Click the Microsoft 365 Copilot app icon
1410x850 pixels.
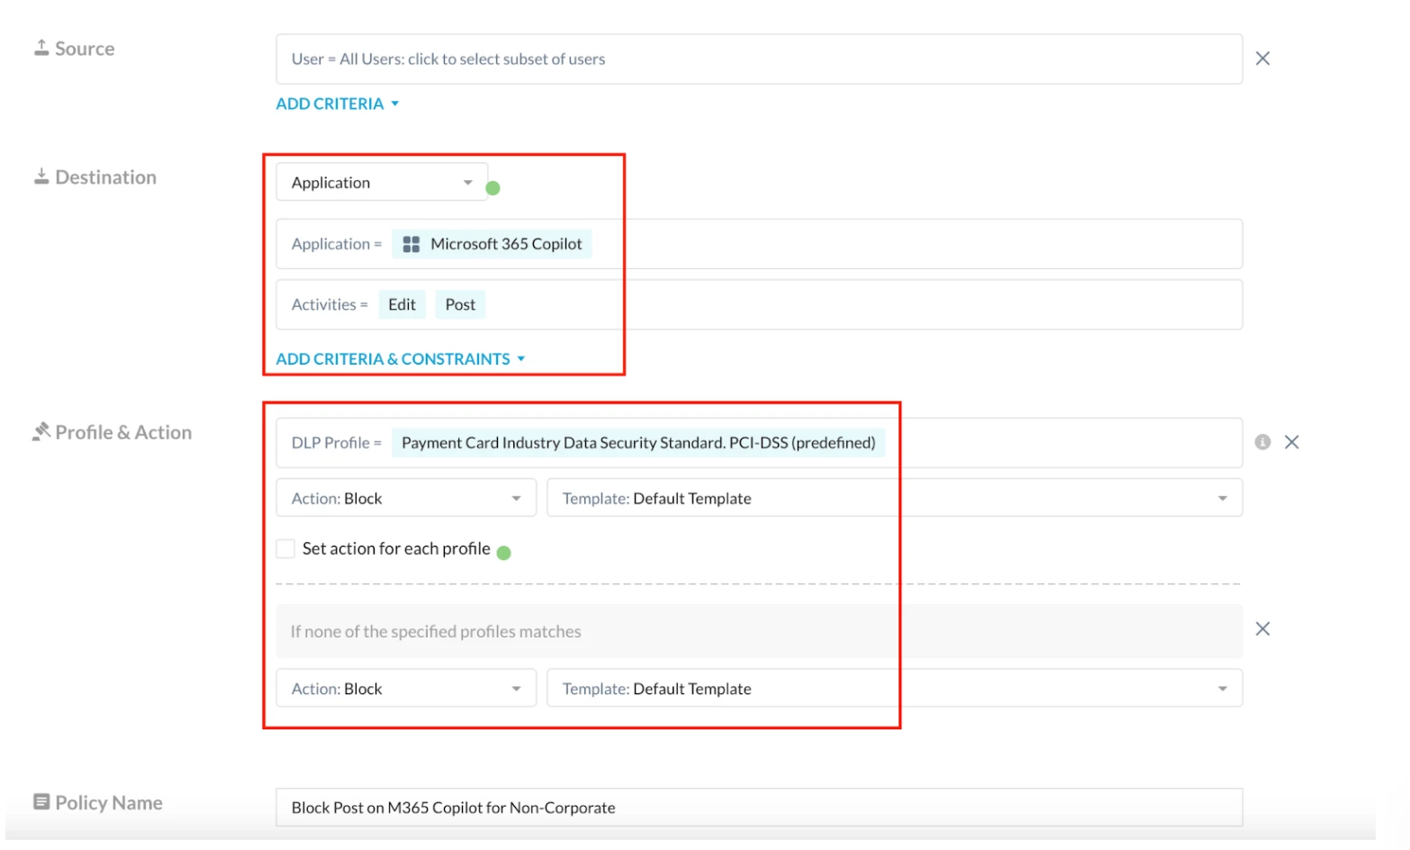click(x=411, y=244)
